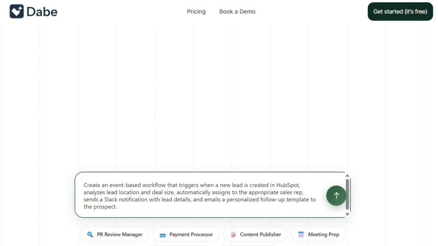Click the calendar icon on Meeting Prep
Image resolution: width=438 pixels, height=246 pixels.
pyautogui.click(x=301, y=234)
